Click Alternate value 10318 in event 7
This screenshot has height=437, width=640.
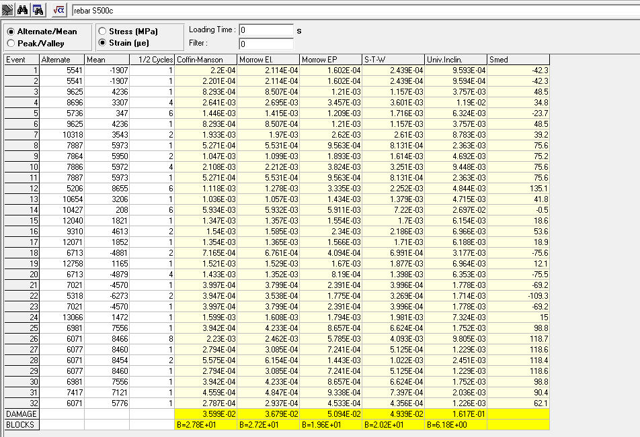pyautogui.click(x=62, y=135)
